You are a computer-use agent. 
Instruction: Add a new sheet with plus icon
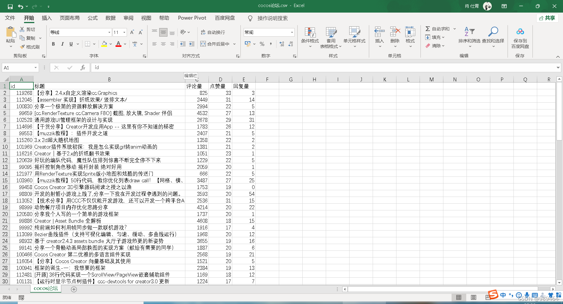coord(74,289)
